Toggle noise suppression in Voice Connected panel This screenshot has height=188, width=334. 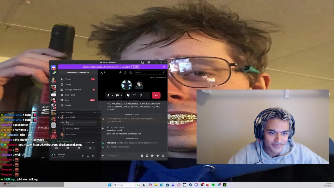tap(88, 143)
